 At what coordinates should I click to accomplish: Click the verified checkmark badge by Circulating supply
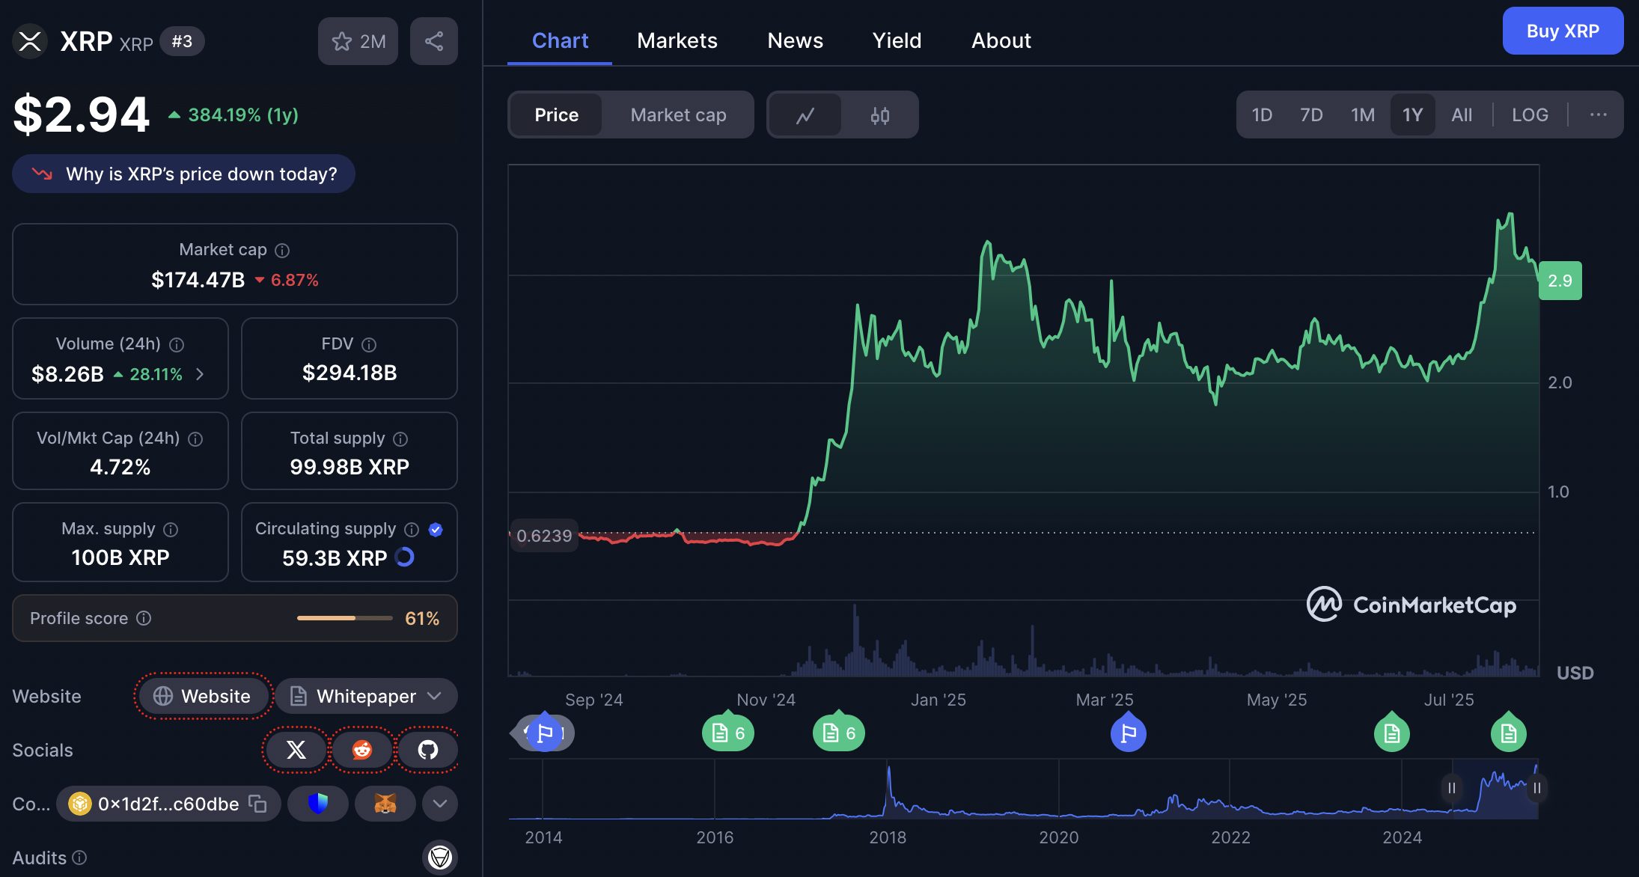pos(436,530)
